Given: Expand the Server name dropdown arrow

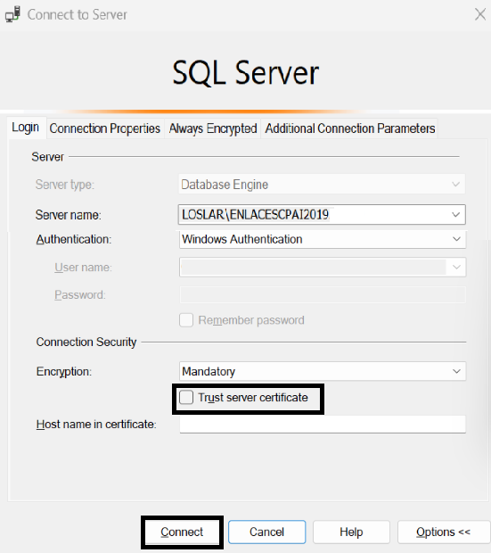Looking at the screenshot, I should pyautogui.click(x=455, y=214).
